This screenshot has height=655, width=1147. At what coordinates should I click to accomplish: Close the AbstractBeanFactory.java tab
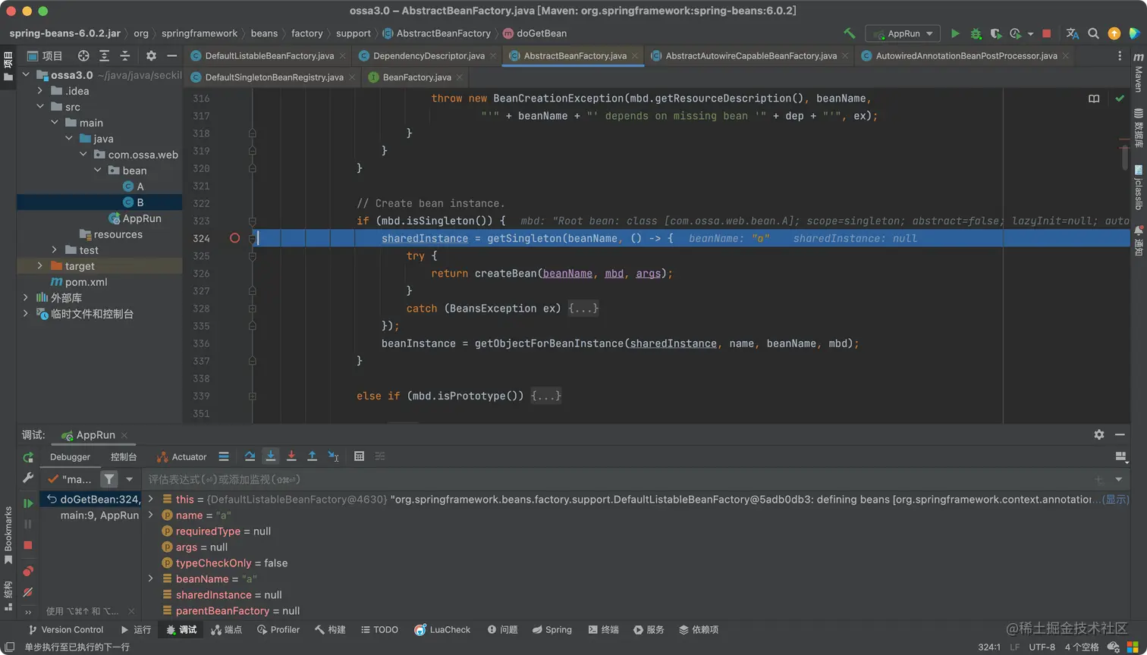pyautogui.click(x=635, y=56)
